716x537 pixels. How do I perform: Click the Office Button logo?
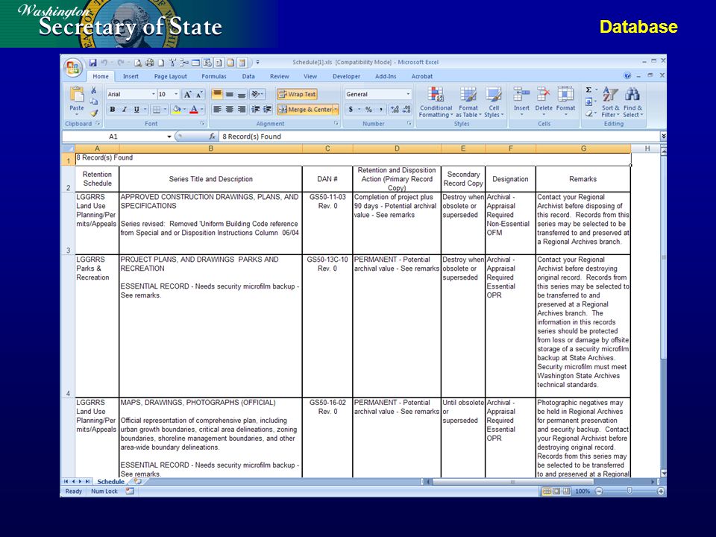[x=73, y=68]
